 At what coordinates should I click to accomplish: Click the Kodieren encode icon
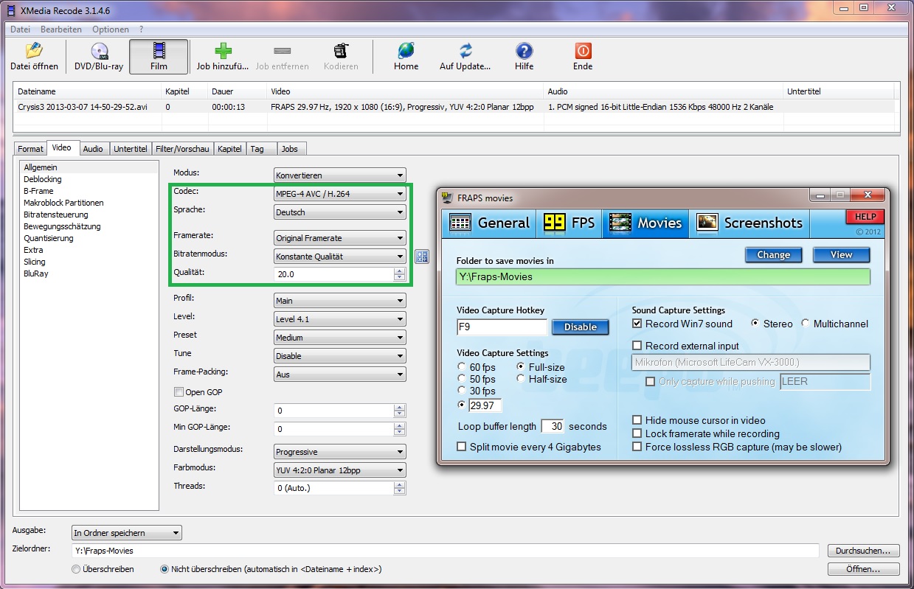click(341, 51)
